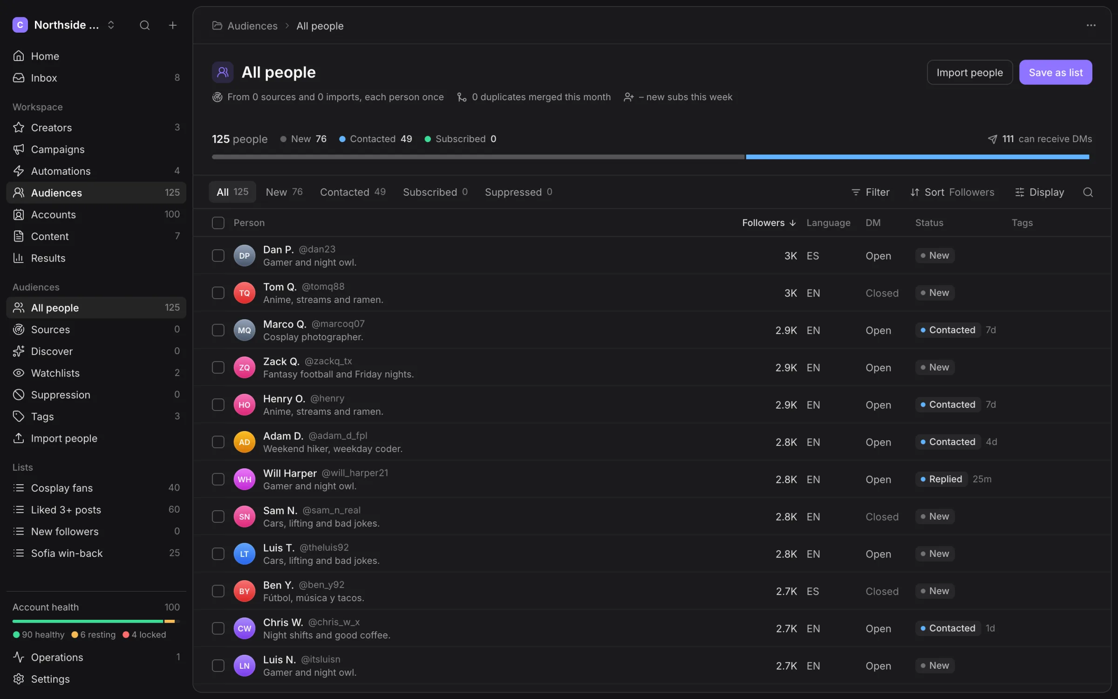
Task: Select the checkbox for Luis N.
Action: pyautogui.click(x=218, y=665)
